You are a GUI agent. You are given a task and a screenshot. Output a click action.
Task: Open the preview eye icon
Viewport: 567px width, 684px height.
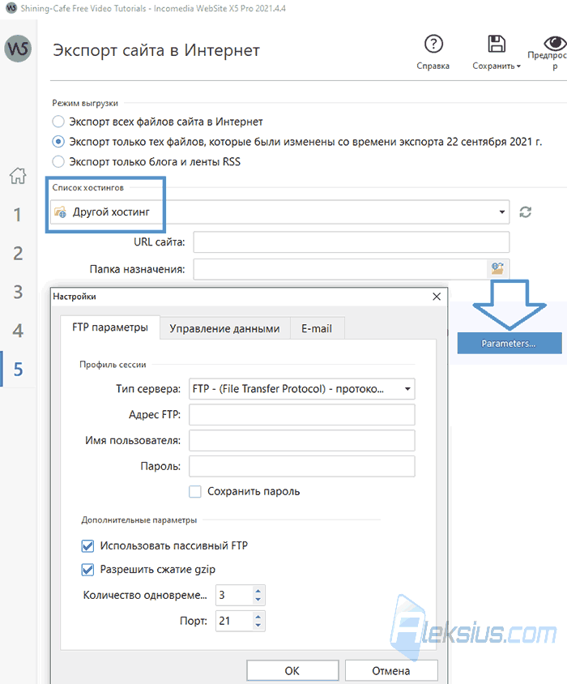pos(555,43)
